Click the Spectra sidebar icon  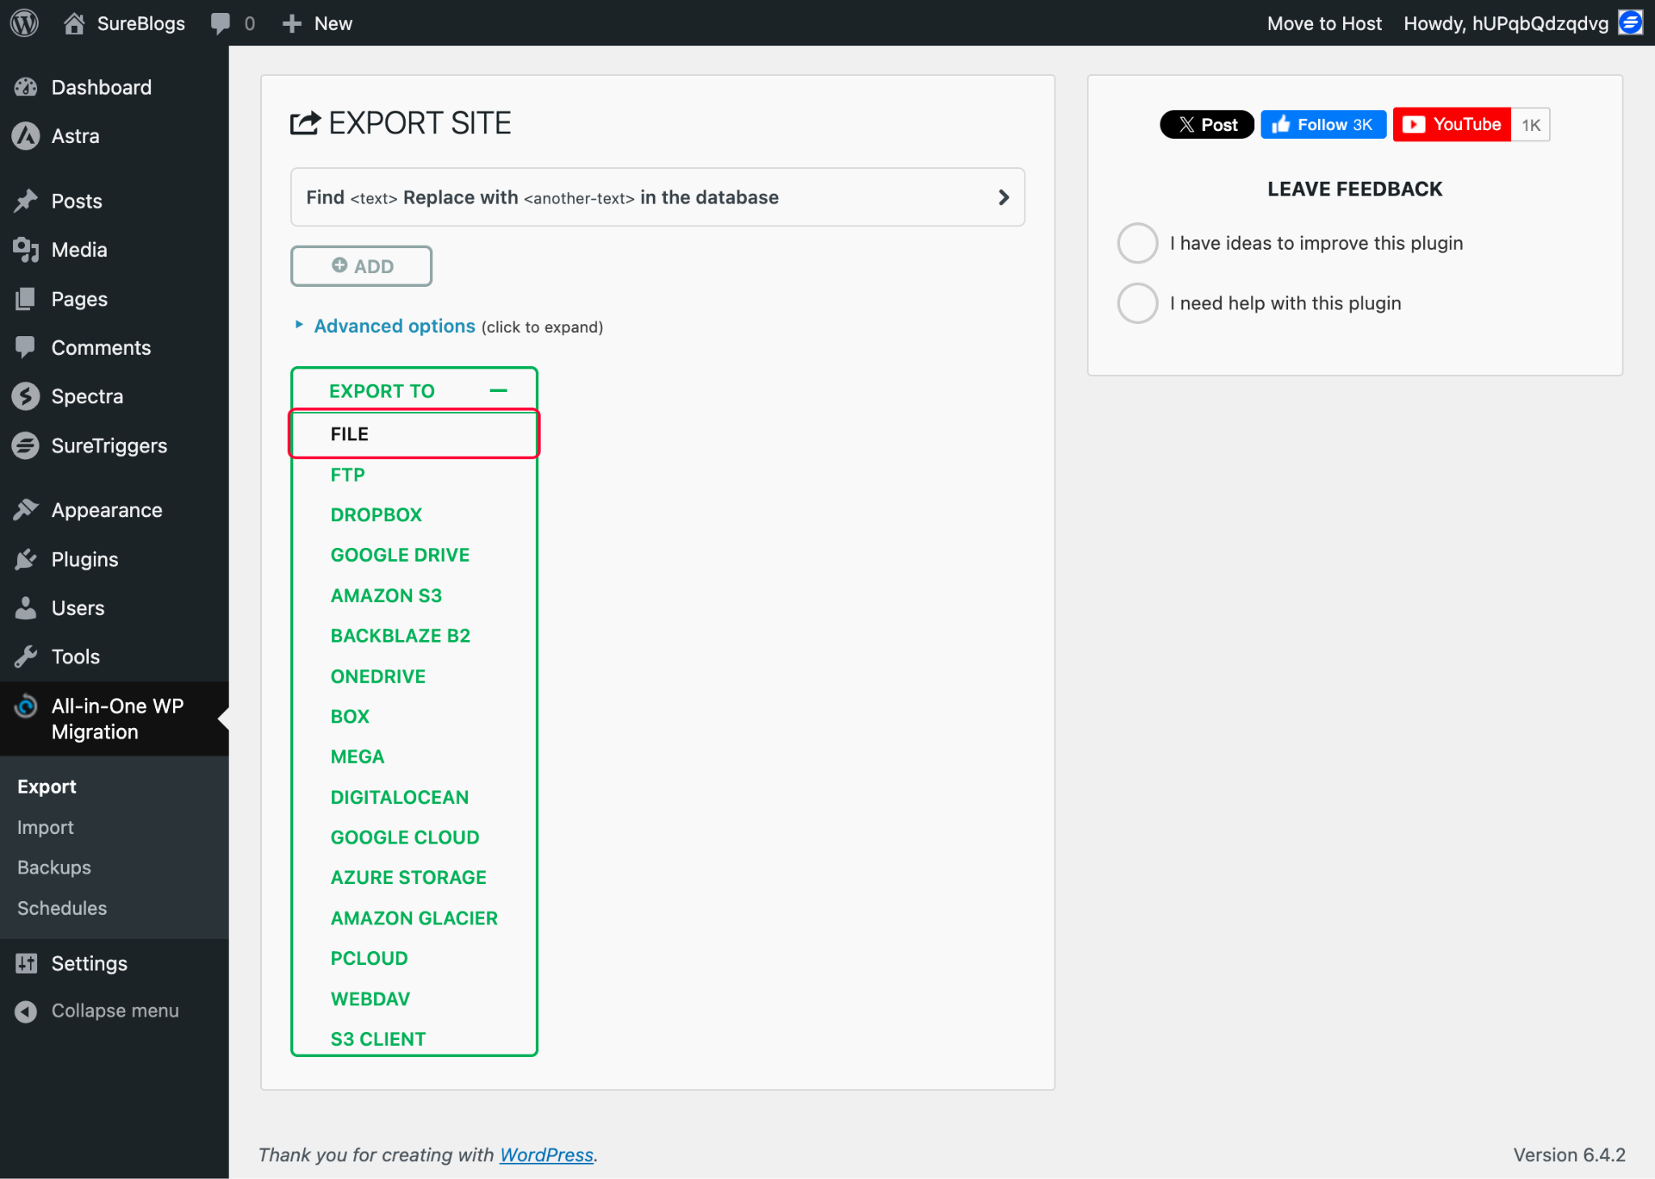tap(26, 396)
